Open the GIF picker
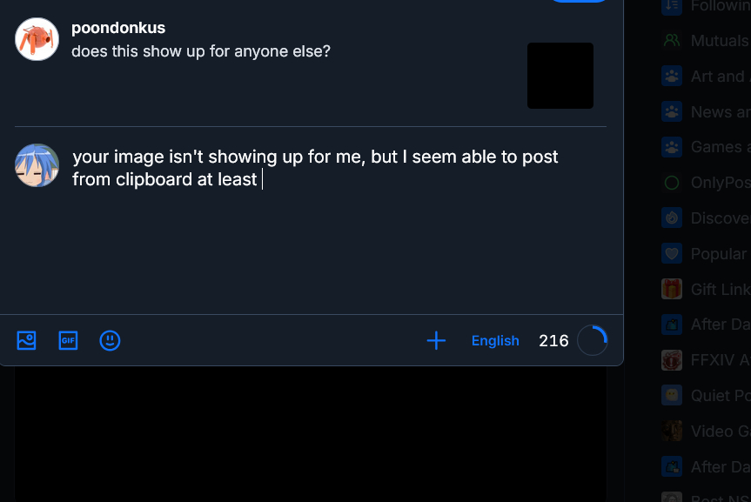The image size is (751, 502). (68, 340)
